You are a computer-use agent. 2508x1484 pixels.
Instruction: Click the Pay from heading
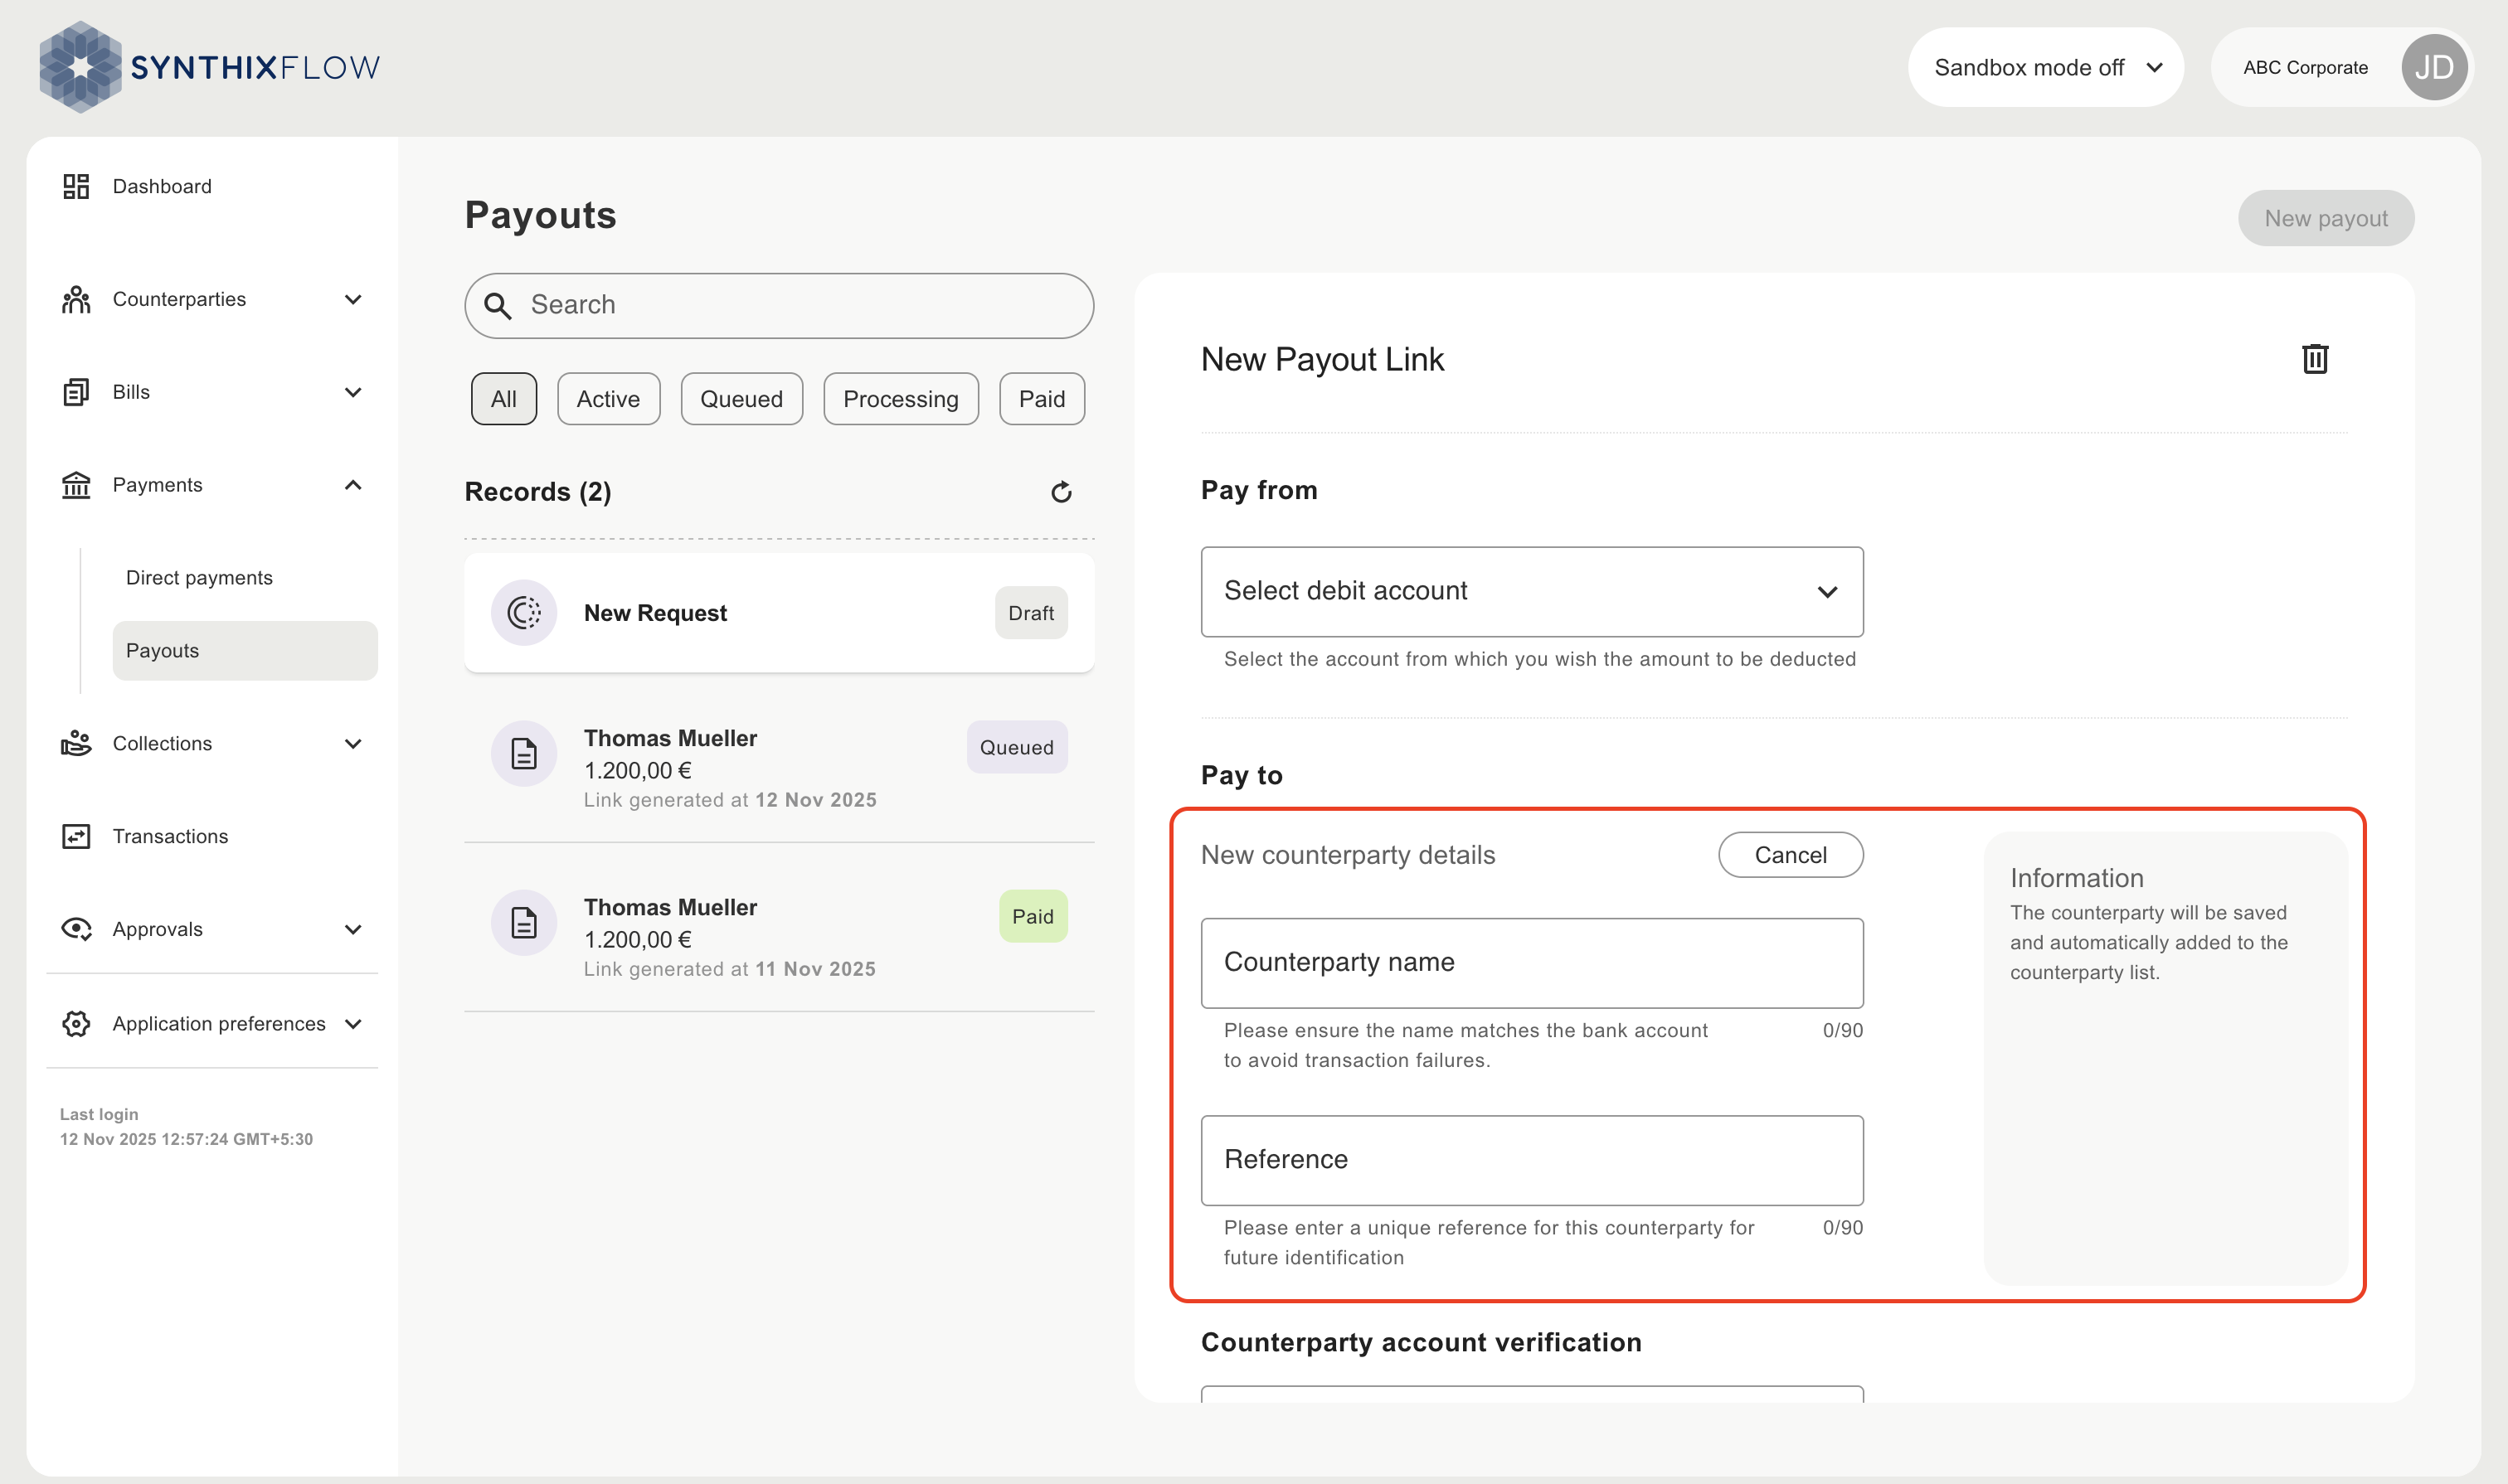(1260, 490)
